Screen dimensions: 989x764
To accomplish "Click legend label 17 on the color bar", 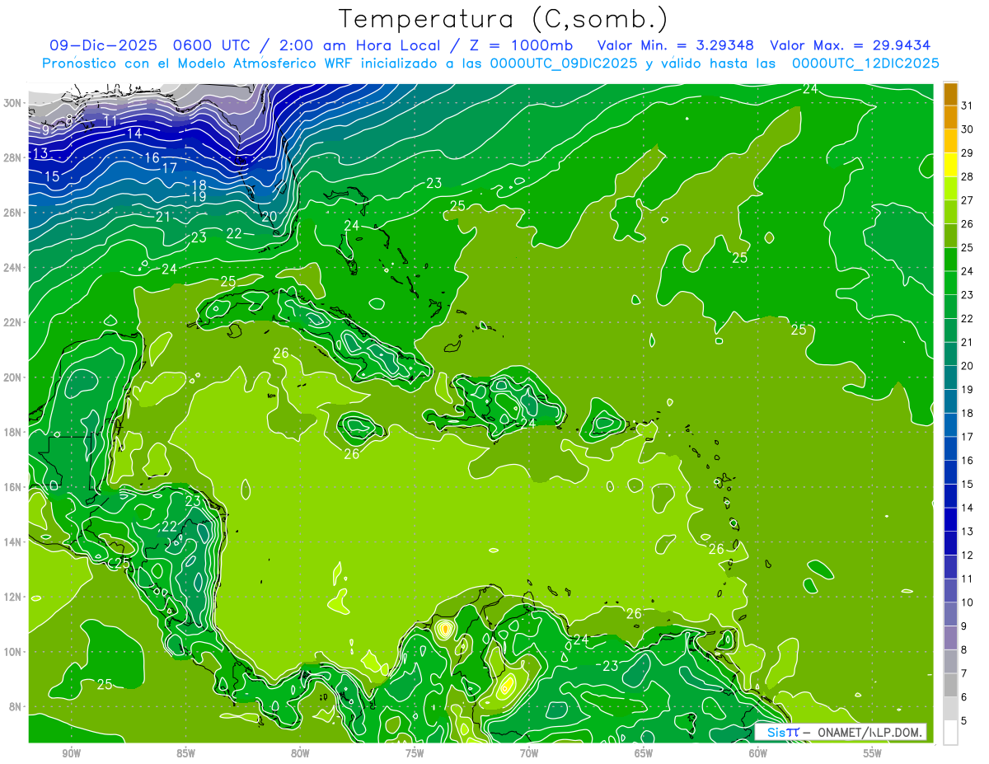I will pos(968,437).
